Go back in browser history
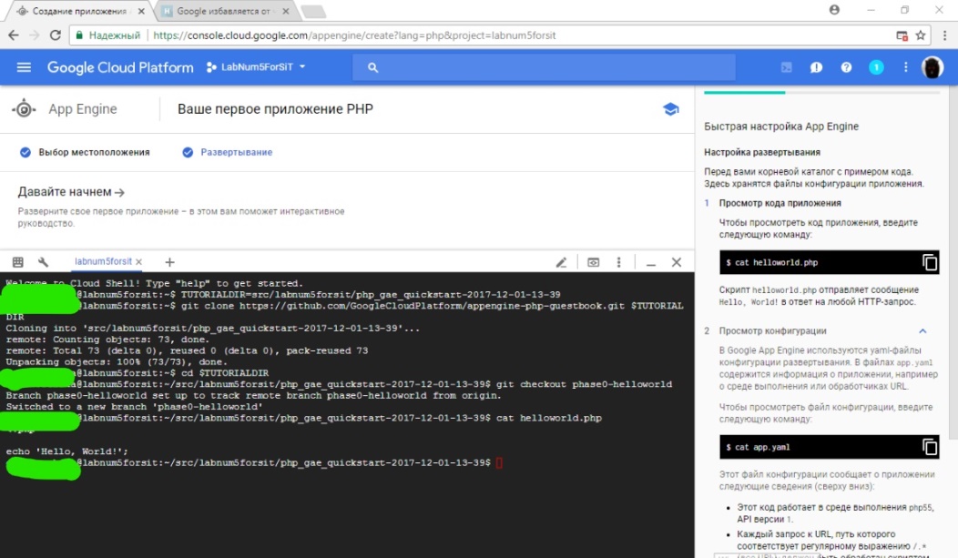958x558 pixels. tap(14, 36)
